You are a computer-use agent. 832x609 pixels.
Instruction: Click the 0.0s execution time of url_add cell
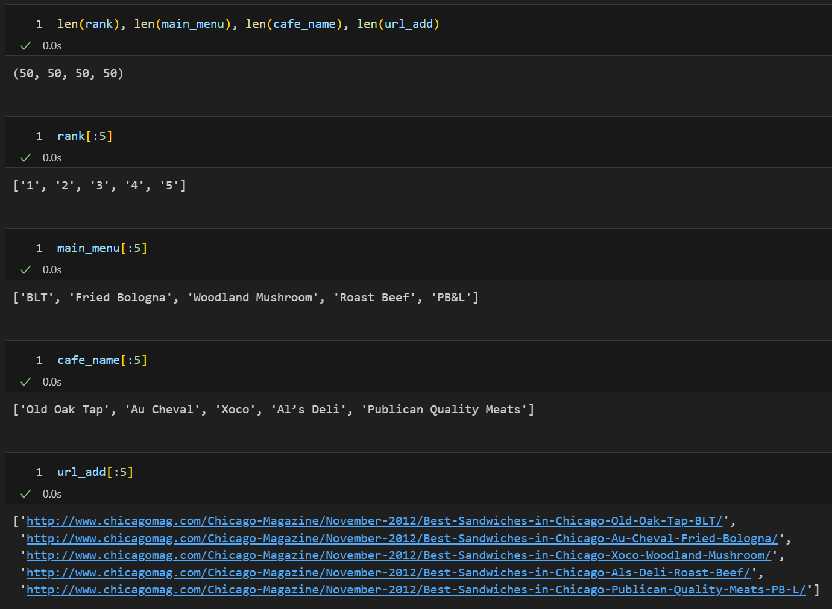tap(52, 494)
